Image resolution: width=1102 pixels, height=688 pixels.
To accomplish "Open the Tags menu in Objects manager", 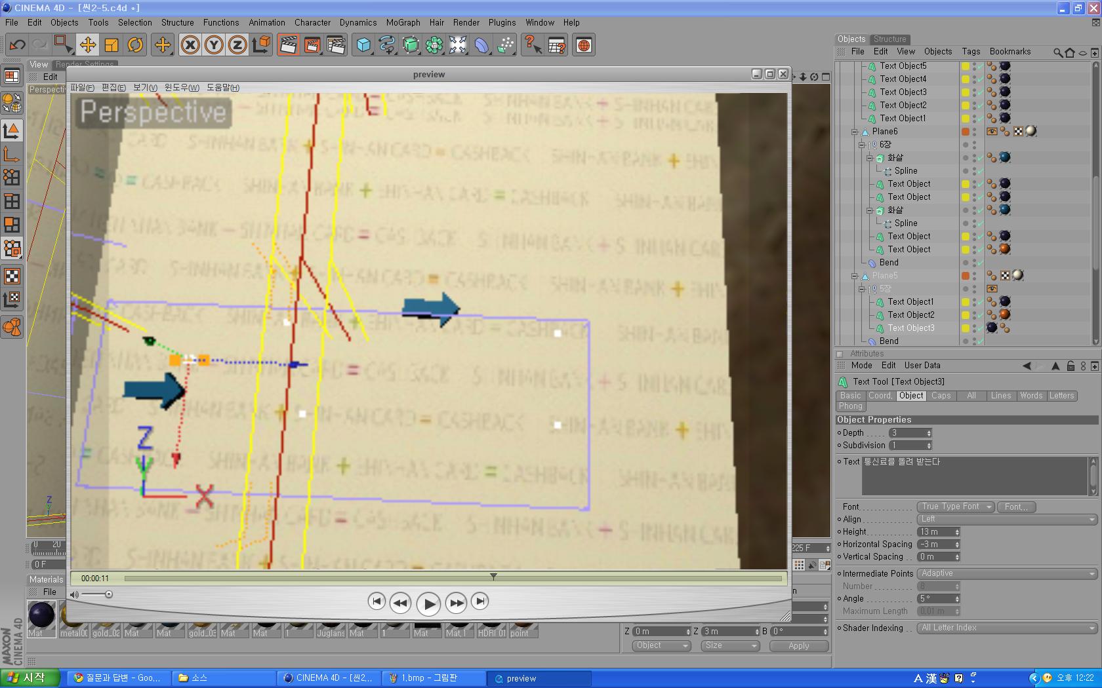I will [x=971, y=52].
